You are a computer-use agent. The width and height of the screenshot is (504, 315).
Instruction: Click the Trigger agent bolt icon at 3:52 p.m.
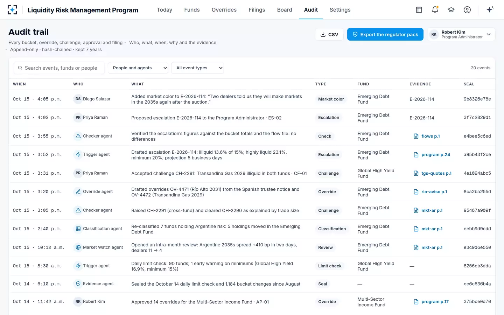(x=78, y=154)
